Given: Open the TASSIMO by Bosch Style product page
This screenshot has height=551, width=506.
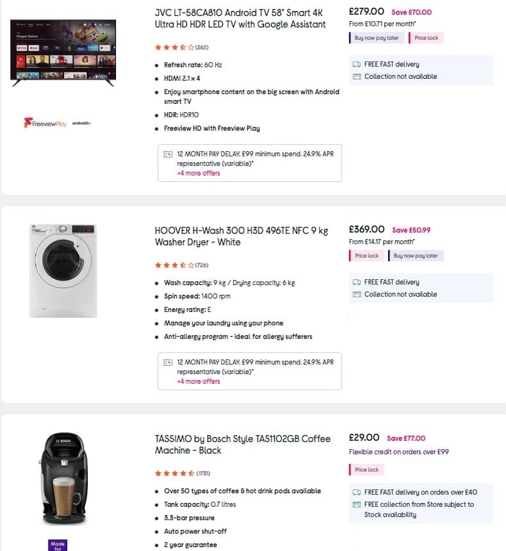Looking at the screenshot, I should pos(242,445).
